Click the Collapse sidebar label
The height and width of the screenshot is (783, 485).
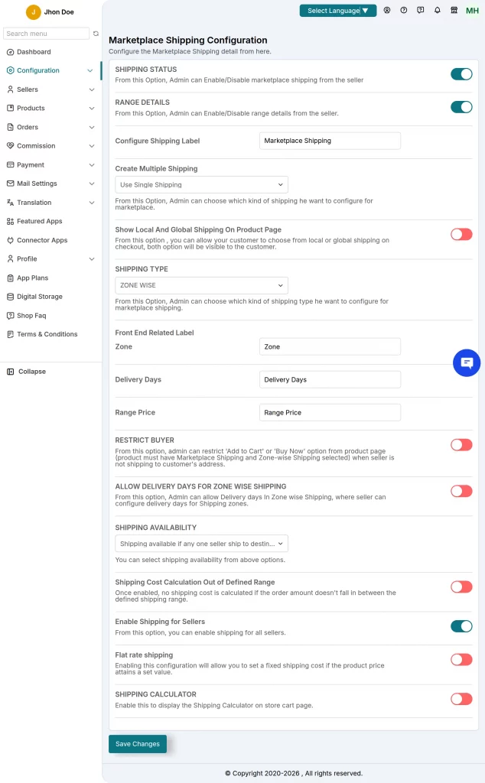[32, 372]
